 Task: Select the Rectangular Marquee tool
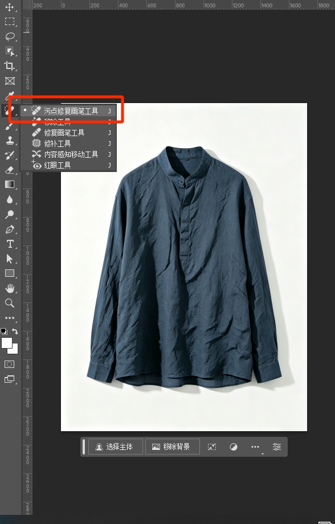(x=9, y=22)
